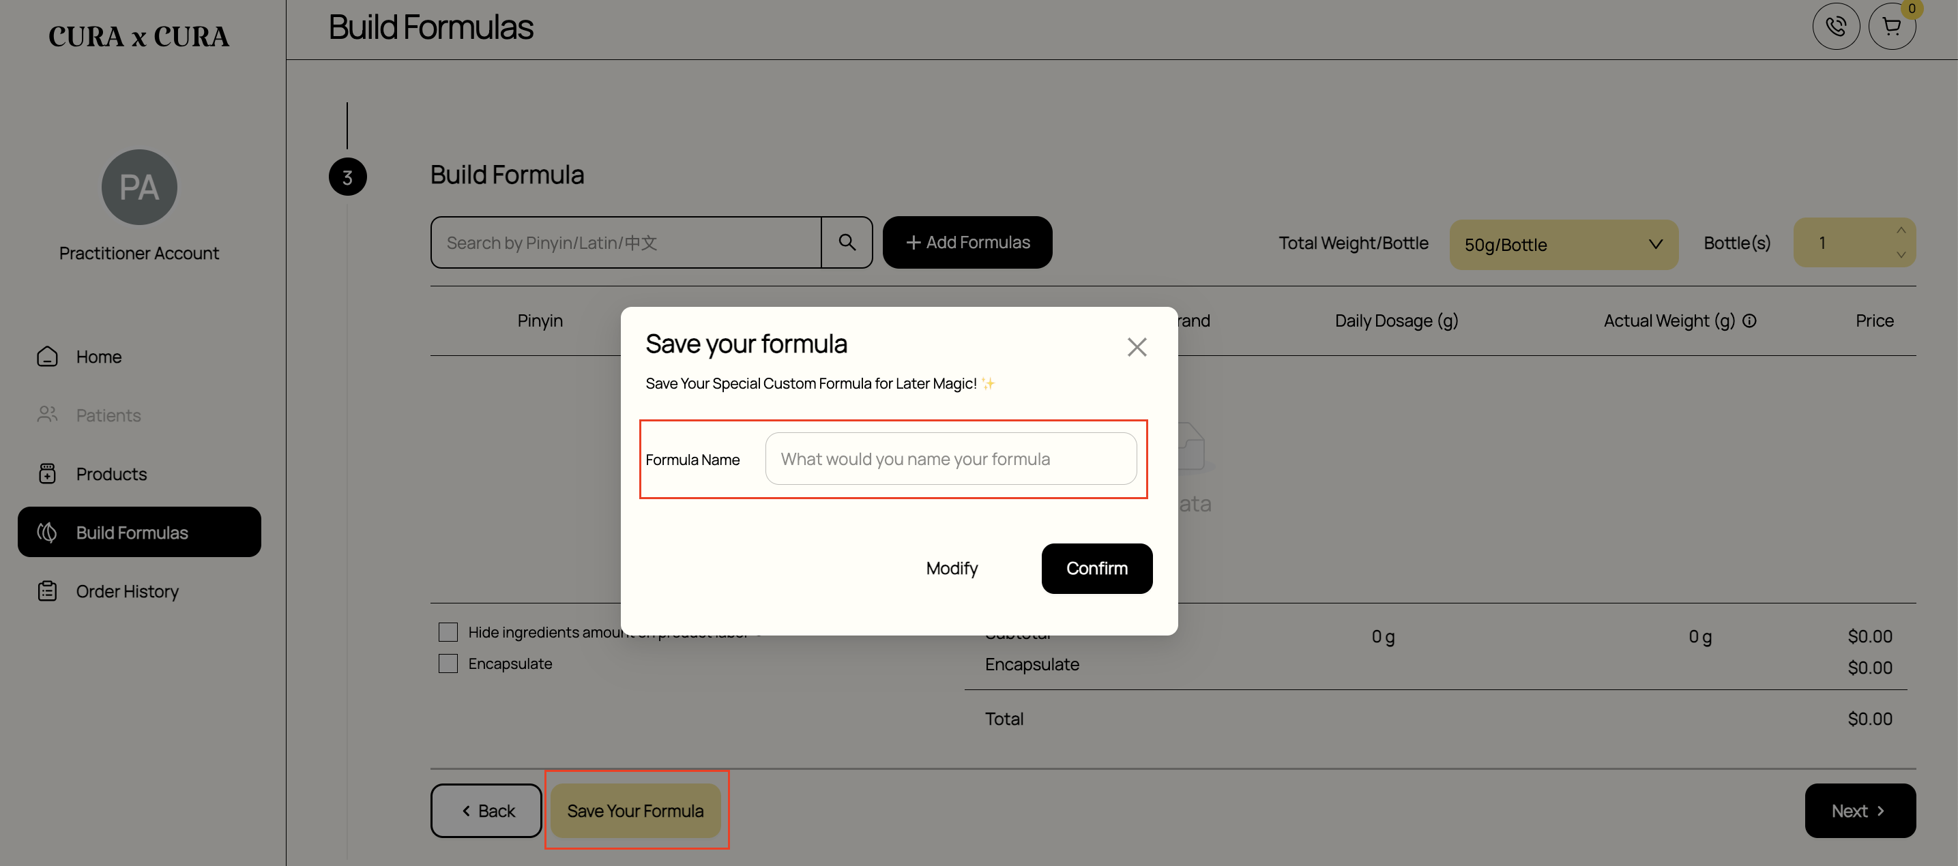The image size is (1958, 866).
Task: Open the shopping cart icon
Action: point(1892,27)
